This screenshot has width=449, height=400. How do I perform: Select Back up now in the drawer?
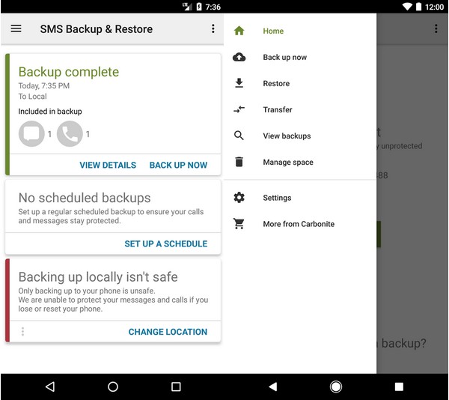pos(300,58)
